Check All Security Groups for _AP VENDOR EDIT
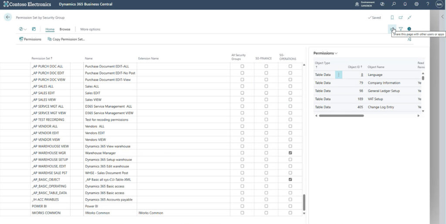446x224 pixels. coord(242,133)
